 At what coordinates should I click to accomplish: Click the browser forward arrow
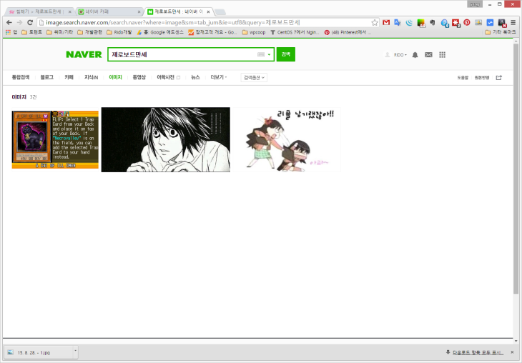[19, 22]
